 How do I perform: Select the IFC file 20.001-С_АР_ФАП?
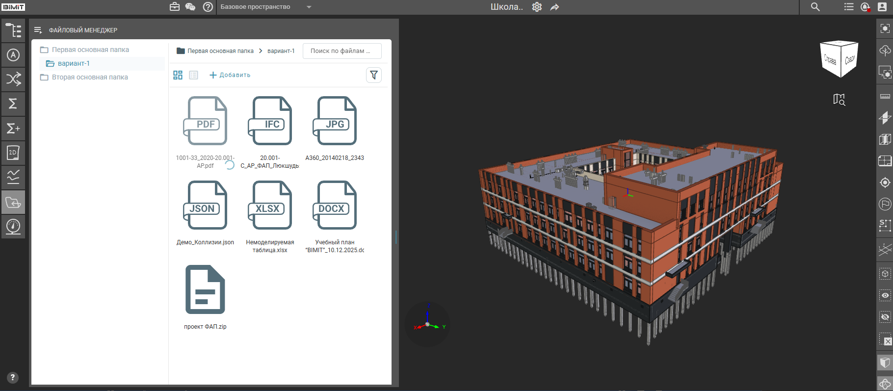(x=270, y=132)
